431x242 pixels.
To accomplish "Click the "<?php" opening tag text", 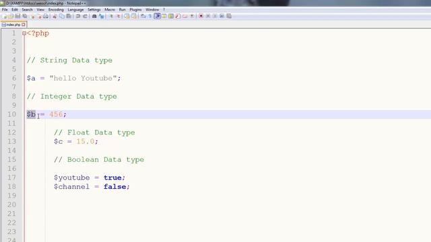I will (x=38, y=33).
